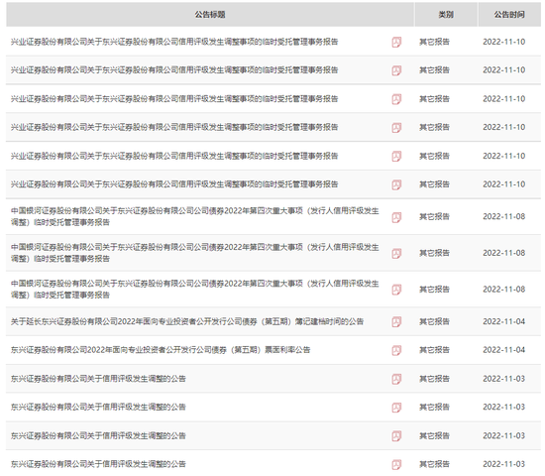Image resolution: width=545 pixels, height=476 pixels.
Task: Select 其它报告 in the first 2022-11-08 row
Action: pyautogui.click(x=434, y=217)
